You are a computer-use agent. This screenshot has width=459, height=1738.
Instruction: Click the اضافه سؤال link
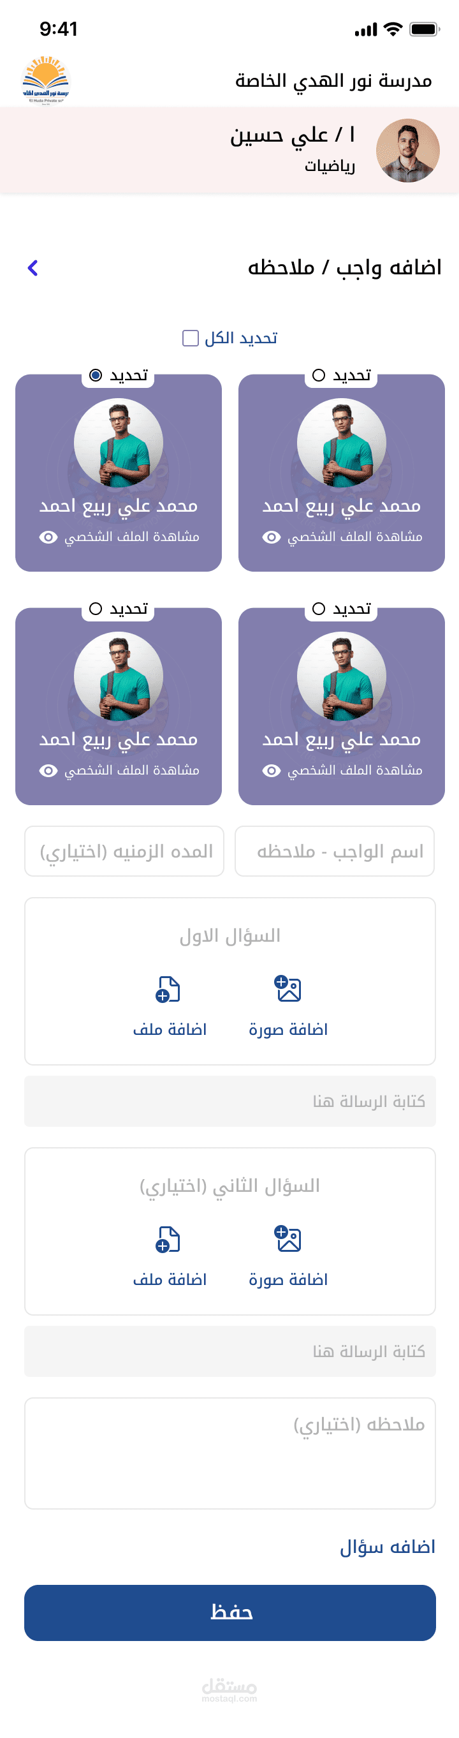pos(388,1547)
